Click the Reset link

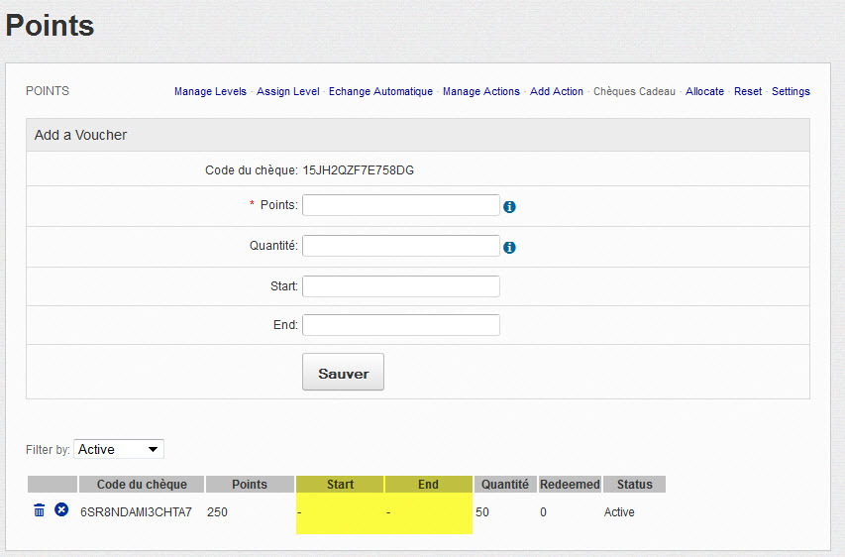[748, 91]
